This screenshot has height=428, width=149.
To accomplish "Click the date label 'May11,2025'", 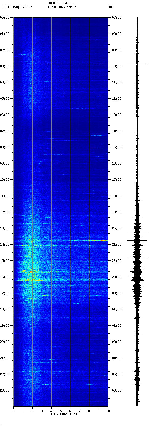I will tap(23, 7).
